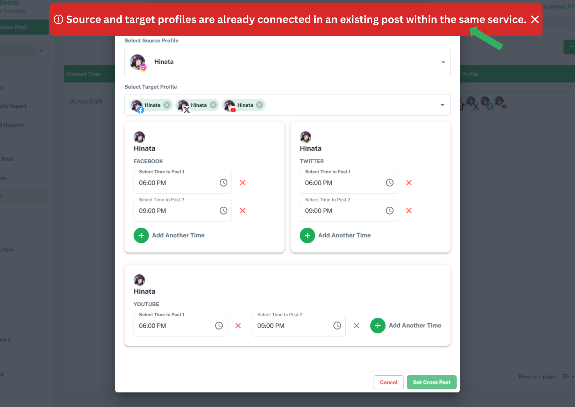Open the clock picker for Twitter post time 2

[389, 211]
